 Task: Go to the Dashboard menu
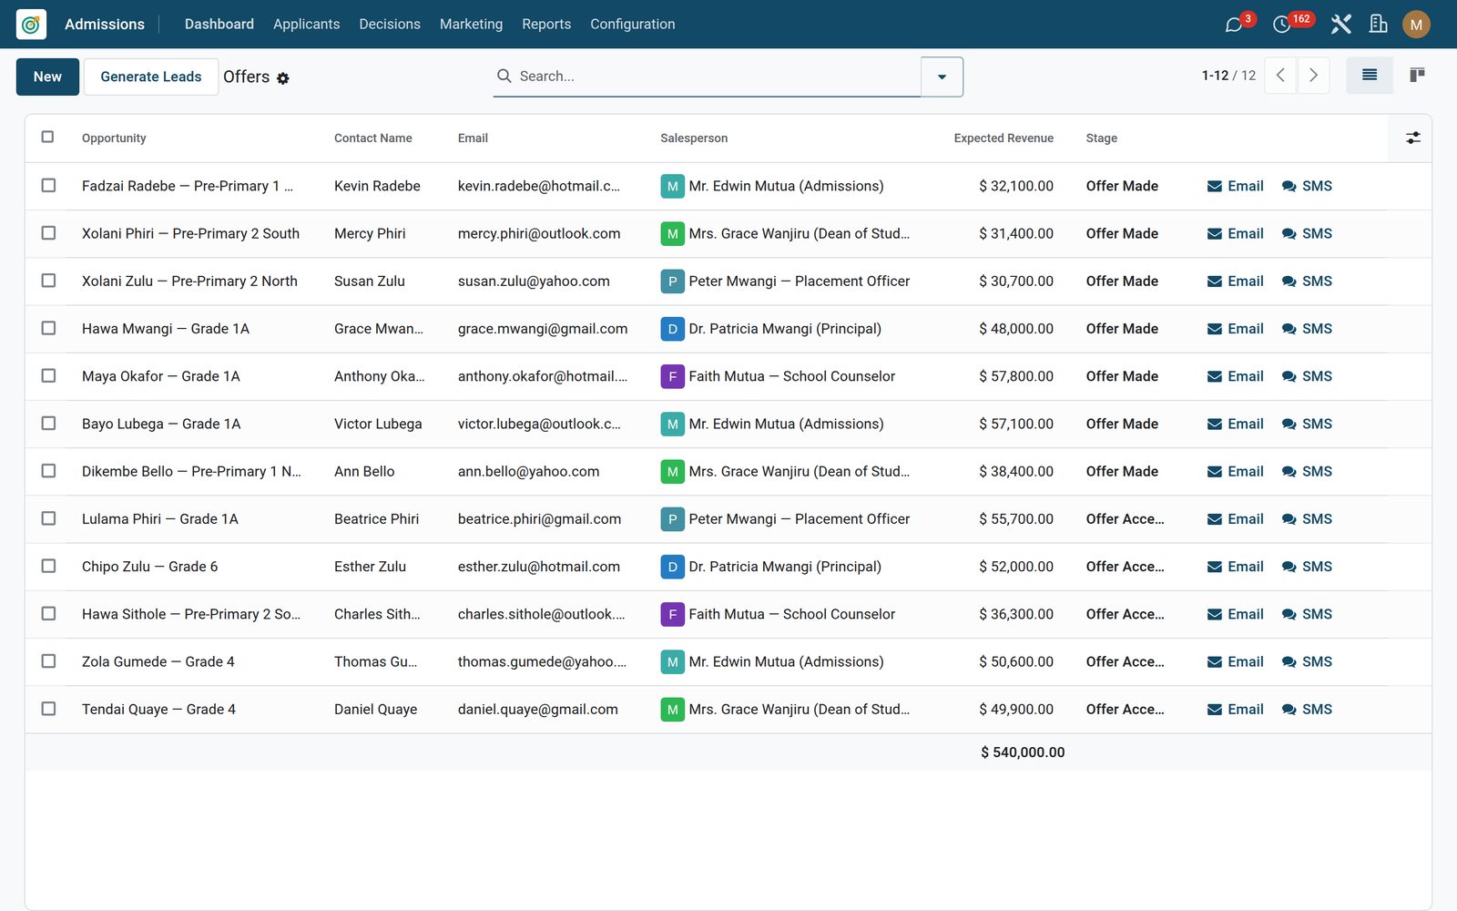pyautogui.click(x=219, y=25)
